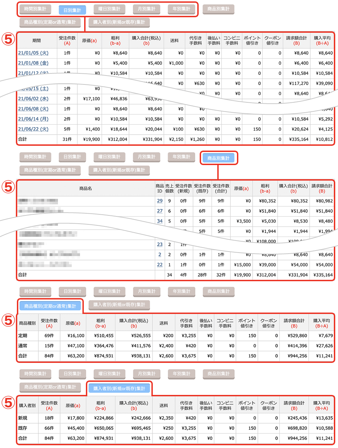The height and width of the screenshot is (448, 338).
Task: Open the date link 21/01/05 (火)
Action: [33, 53]
